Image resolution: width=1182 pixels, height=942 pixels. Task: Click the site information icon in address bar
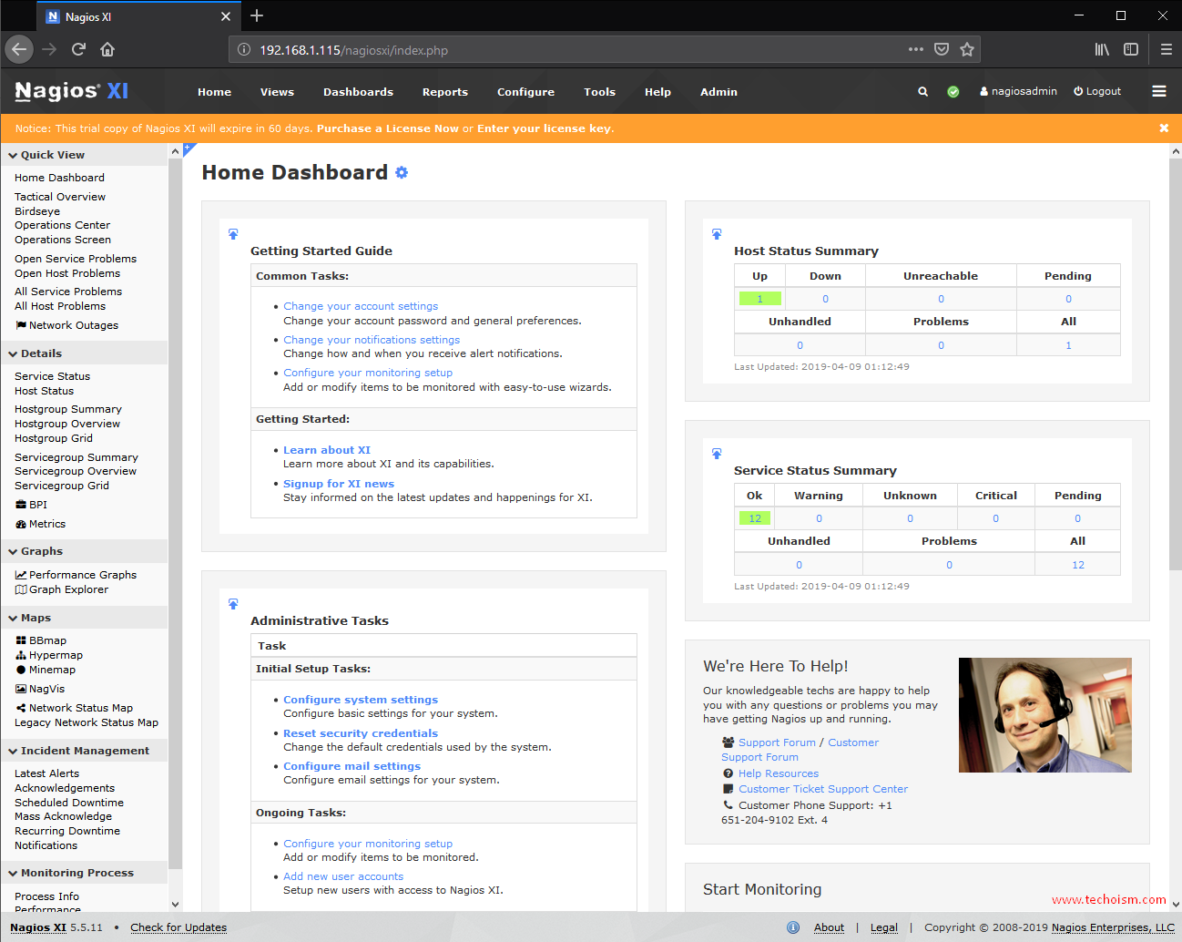pos(244,49)
